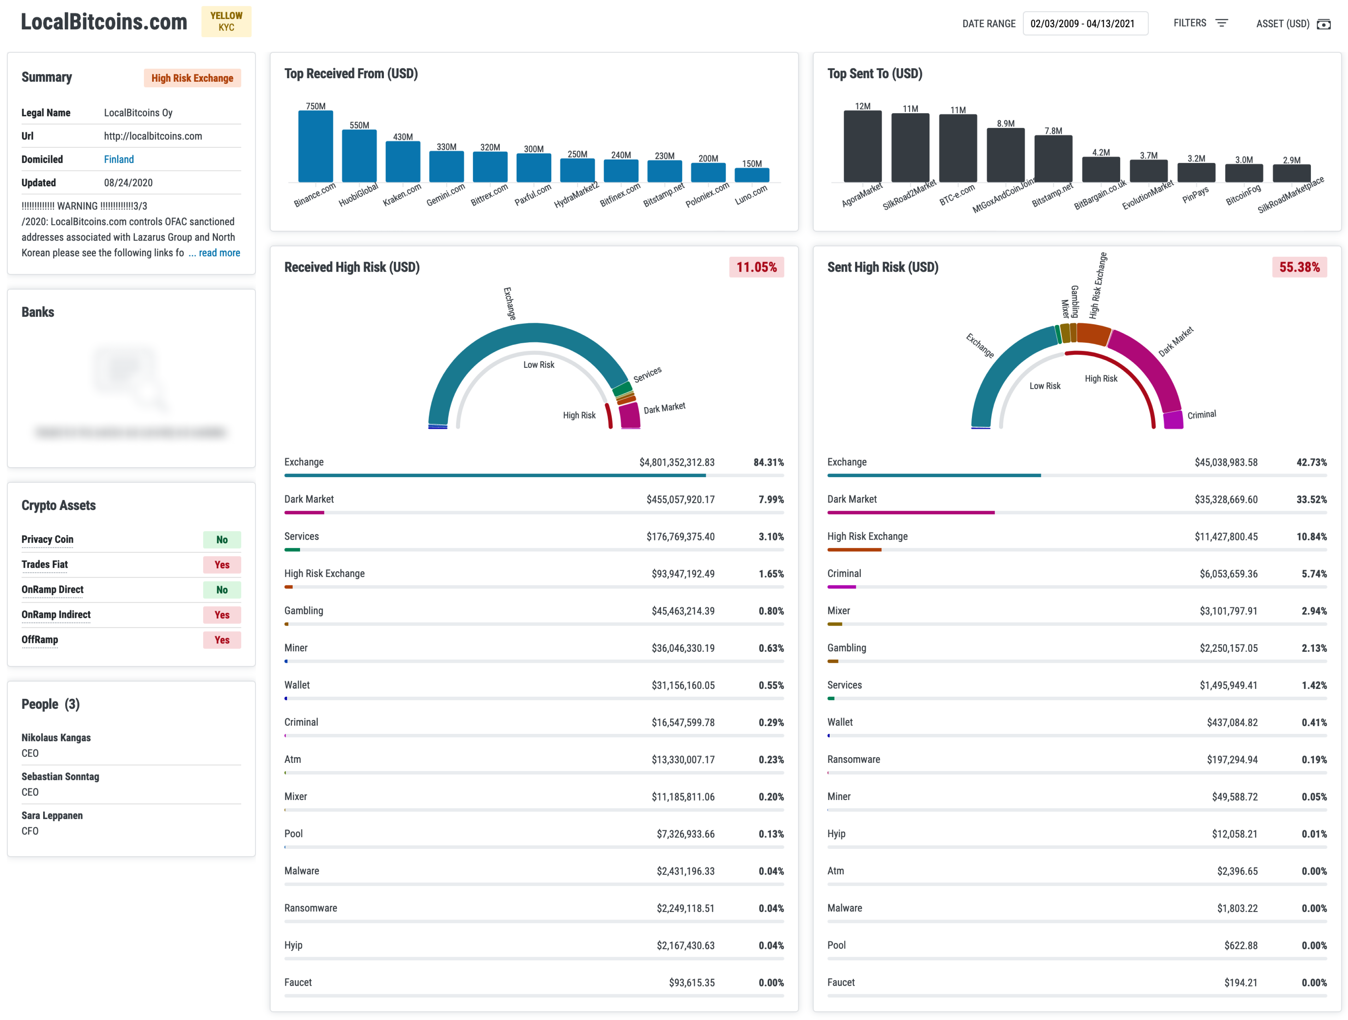Click the Received Ransomware row label
Screen dimensions: 1348x1020
[x=311, y=909]
